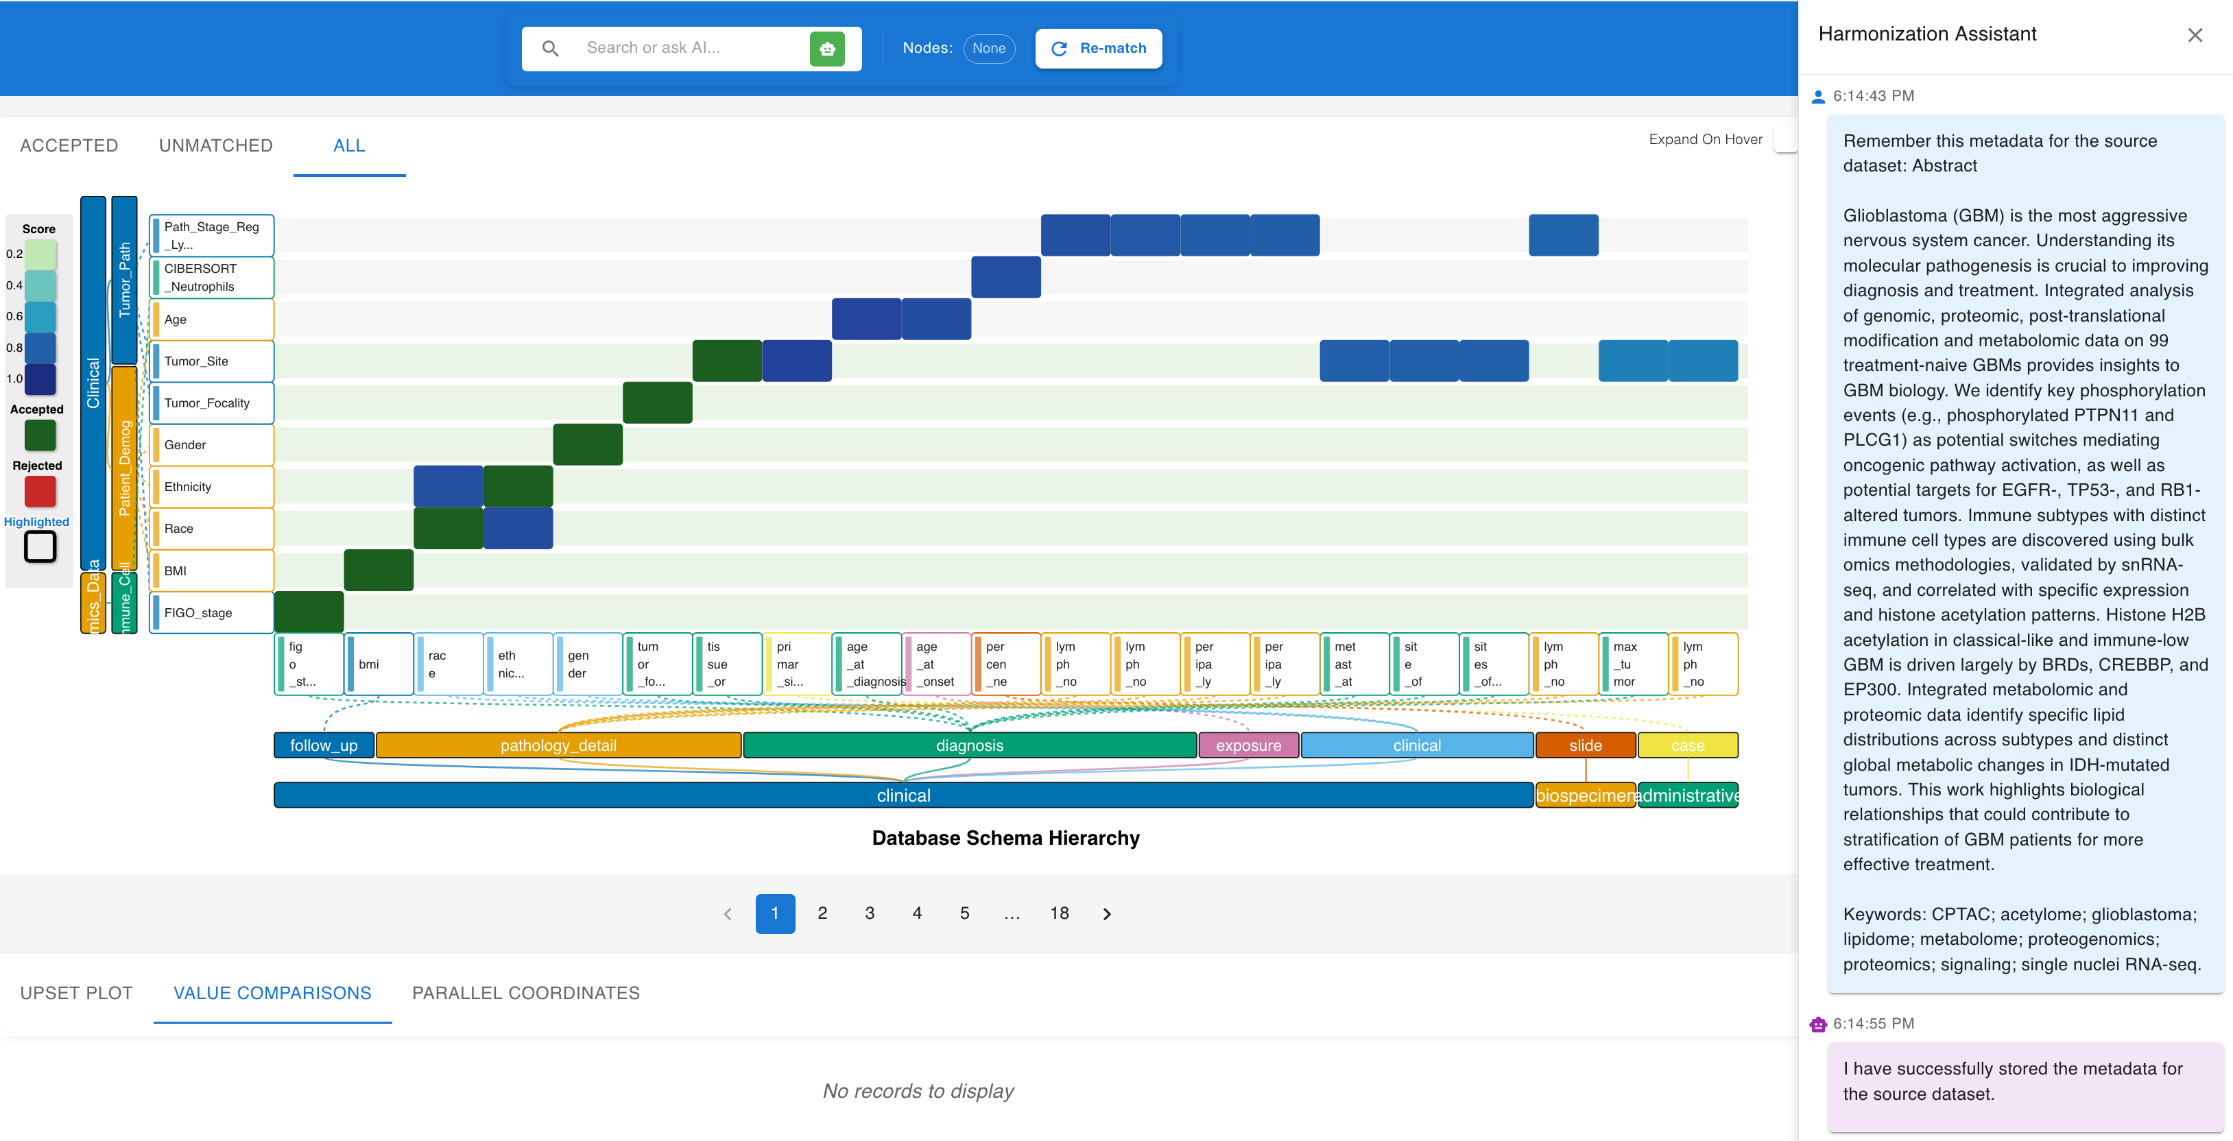Click the Clinical vertical group bar
Viewport: 2233px width, 1141px height.
(93, 383)
